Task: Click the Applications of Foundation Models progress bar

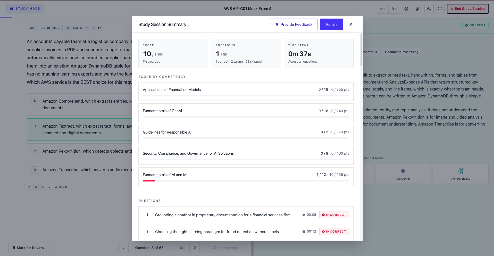Action: click(x=246, y=96)
